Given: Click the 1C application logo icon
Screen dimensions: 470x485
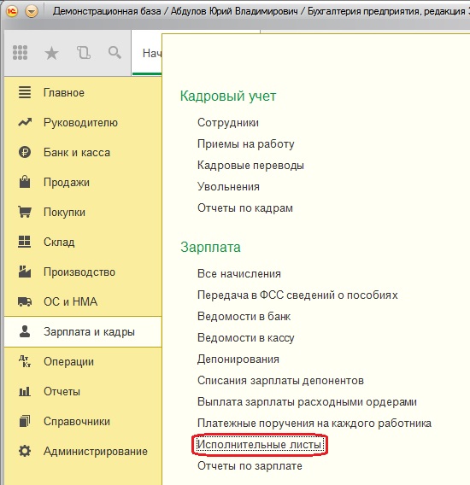Looking at the screenshot, I should (x=12, y=11).
